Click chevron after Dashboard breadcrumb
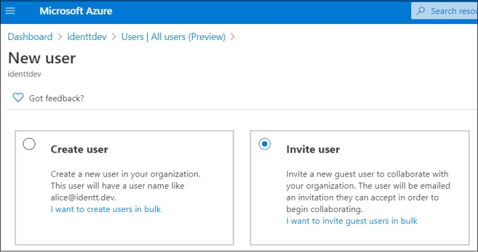 [x=59, y=37]
